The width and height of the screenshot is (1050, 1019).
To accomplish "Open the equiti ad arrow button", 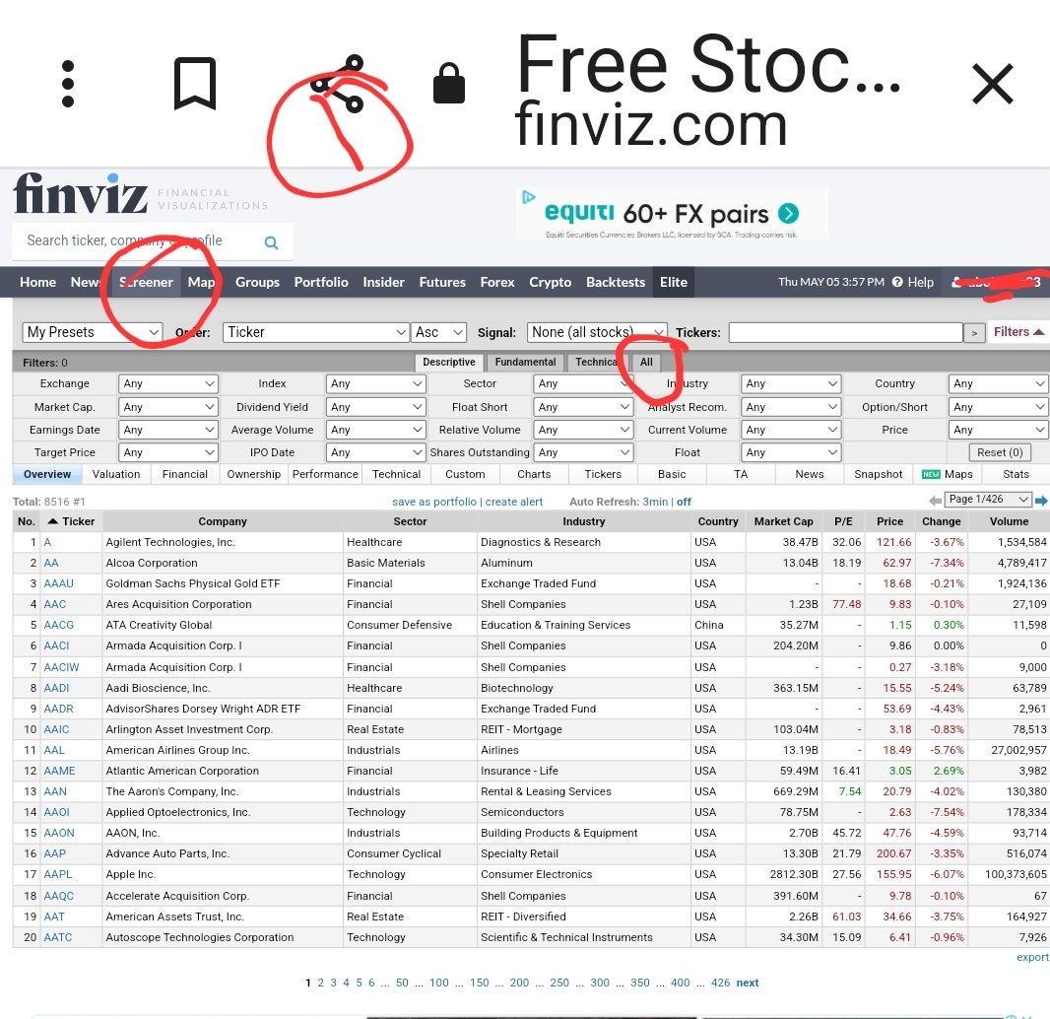I will (x=788, y=213).
